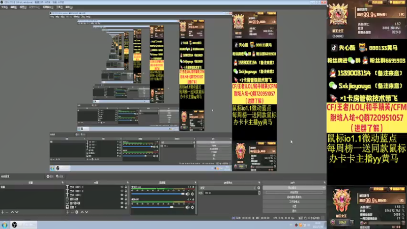407x229 pixels.
Task: Open source properties gear below the Sources list
Action: point(77,212)
